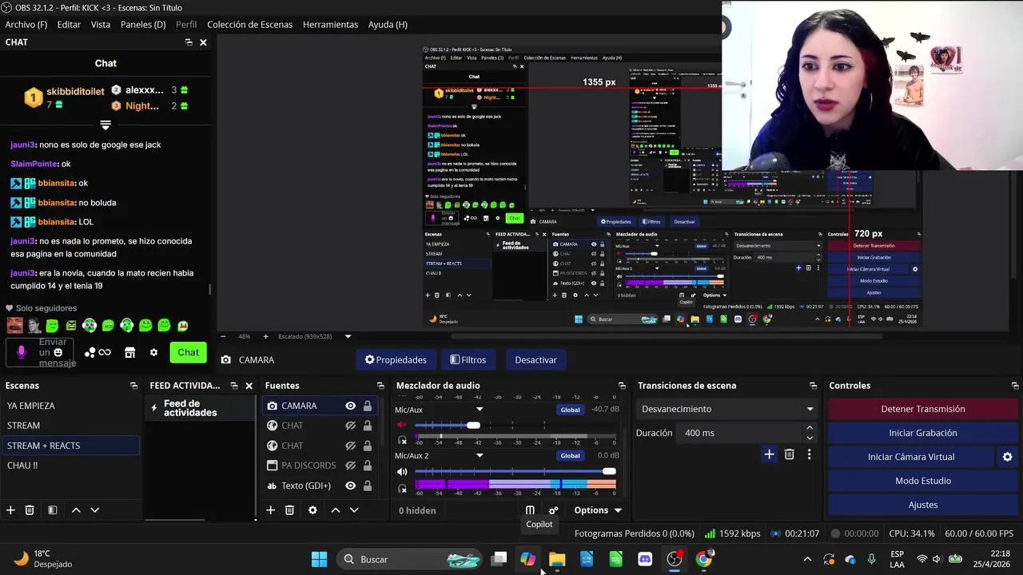
Task: Select the YA EMPIEZA scene
Action: pyautogui.click(x=70, y=406)
